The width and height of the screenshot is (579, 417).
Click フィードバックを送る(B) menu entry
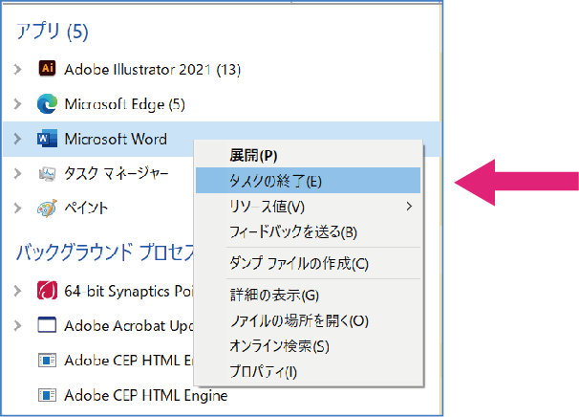[x=293, y=231]
